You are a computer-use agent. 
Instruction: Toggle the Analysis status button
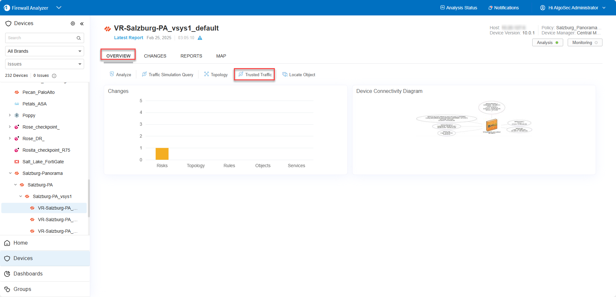[x=547, y=42]
